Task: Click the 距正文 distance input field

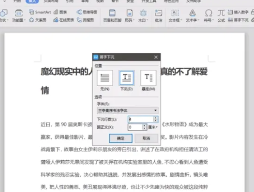Action: click(135, 127)
